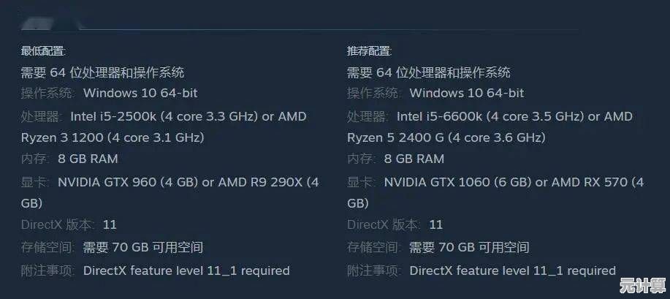The height and width of the screenshot is (299, 670).
Task: Click the 附注事项 label under 最低配置
Action: 47,270
